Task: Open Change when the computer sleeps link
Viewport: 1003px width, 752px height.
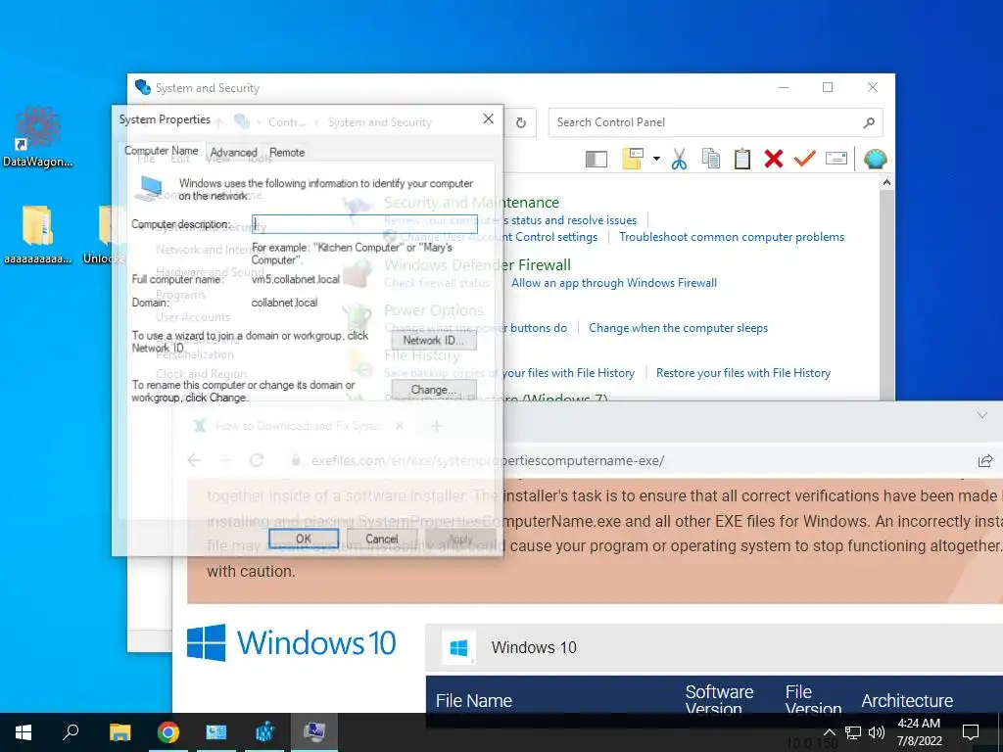Action: 678,327
